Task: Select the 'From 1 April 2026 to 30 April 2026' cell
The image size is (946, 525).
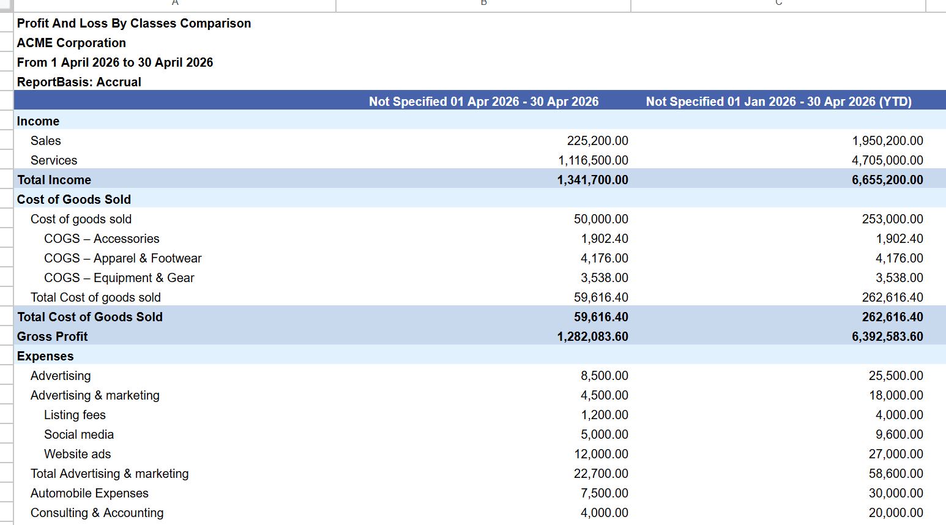Action: 115,62
